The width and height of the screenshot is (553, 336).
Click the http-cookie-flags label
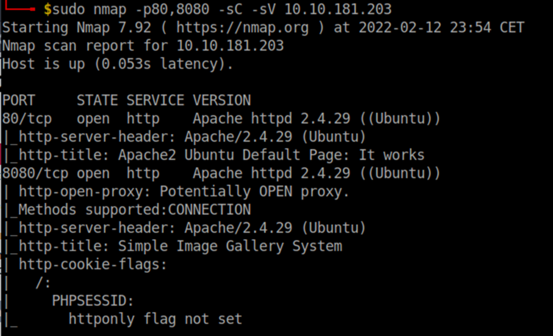click(93, 265)
